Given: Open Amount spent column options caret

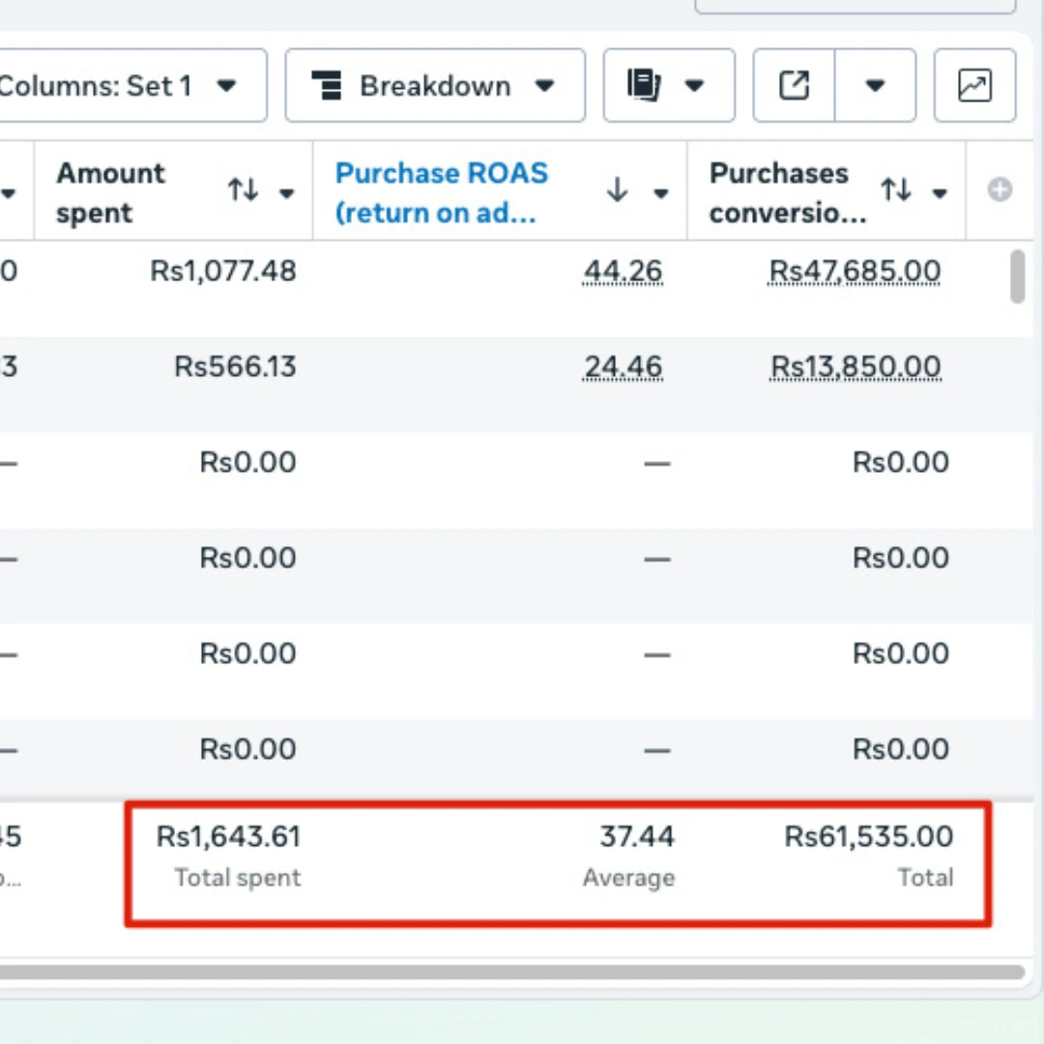Looking at the screenshot, I should coord(286,193).
